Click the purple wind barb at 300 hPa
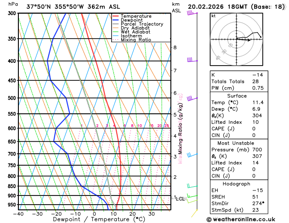The width and height of the screenshot is (289, 223). (x=192, y=13)
